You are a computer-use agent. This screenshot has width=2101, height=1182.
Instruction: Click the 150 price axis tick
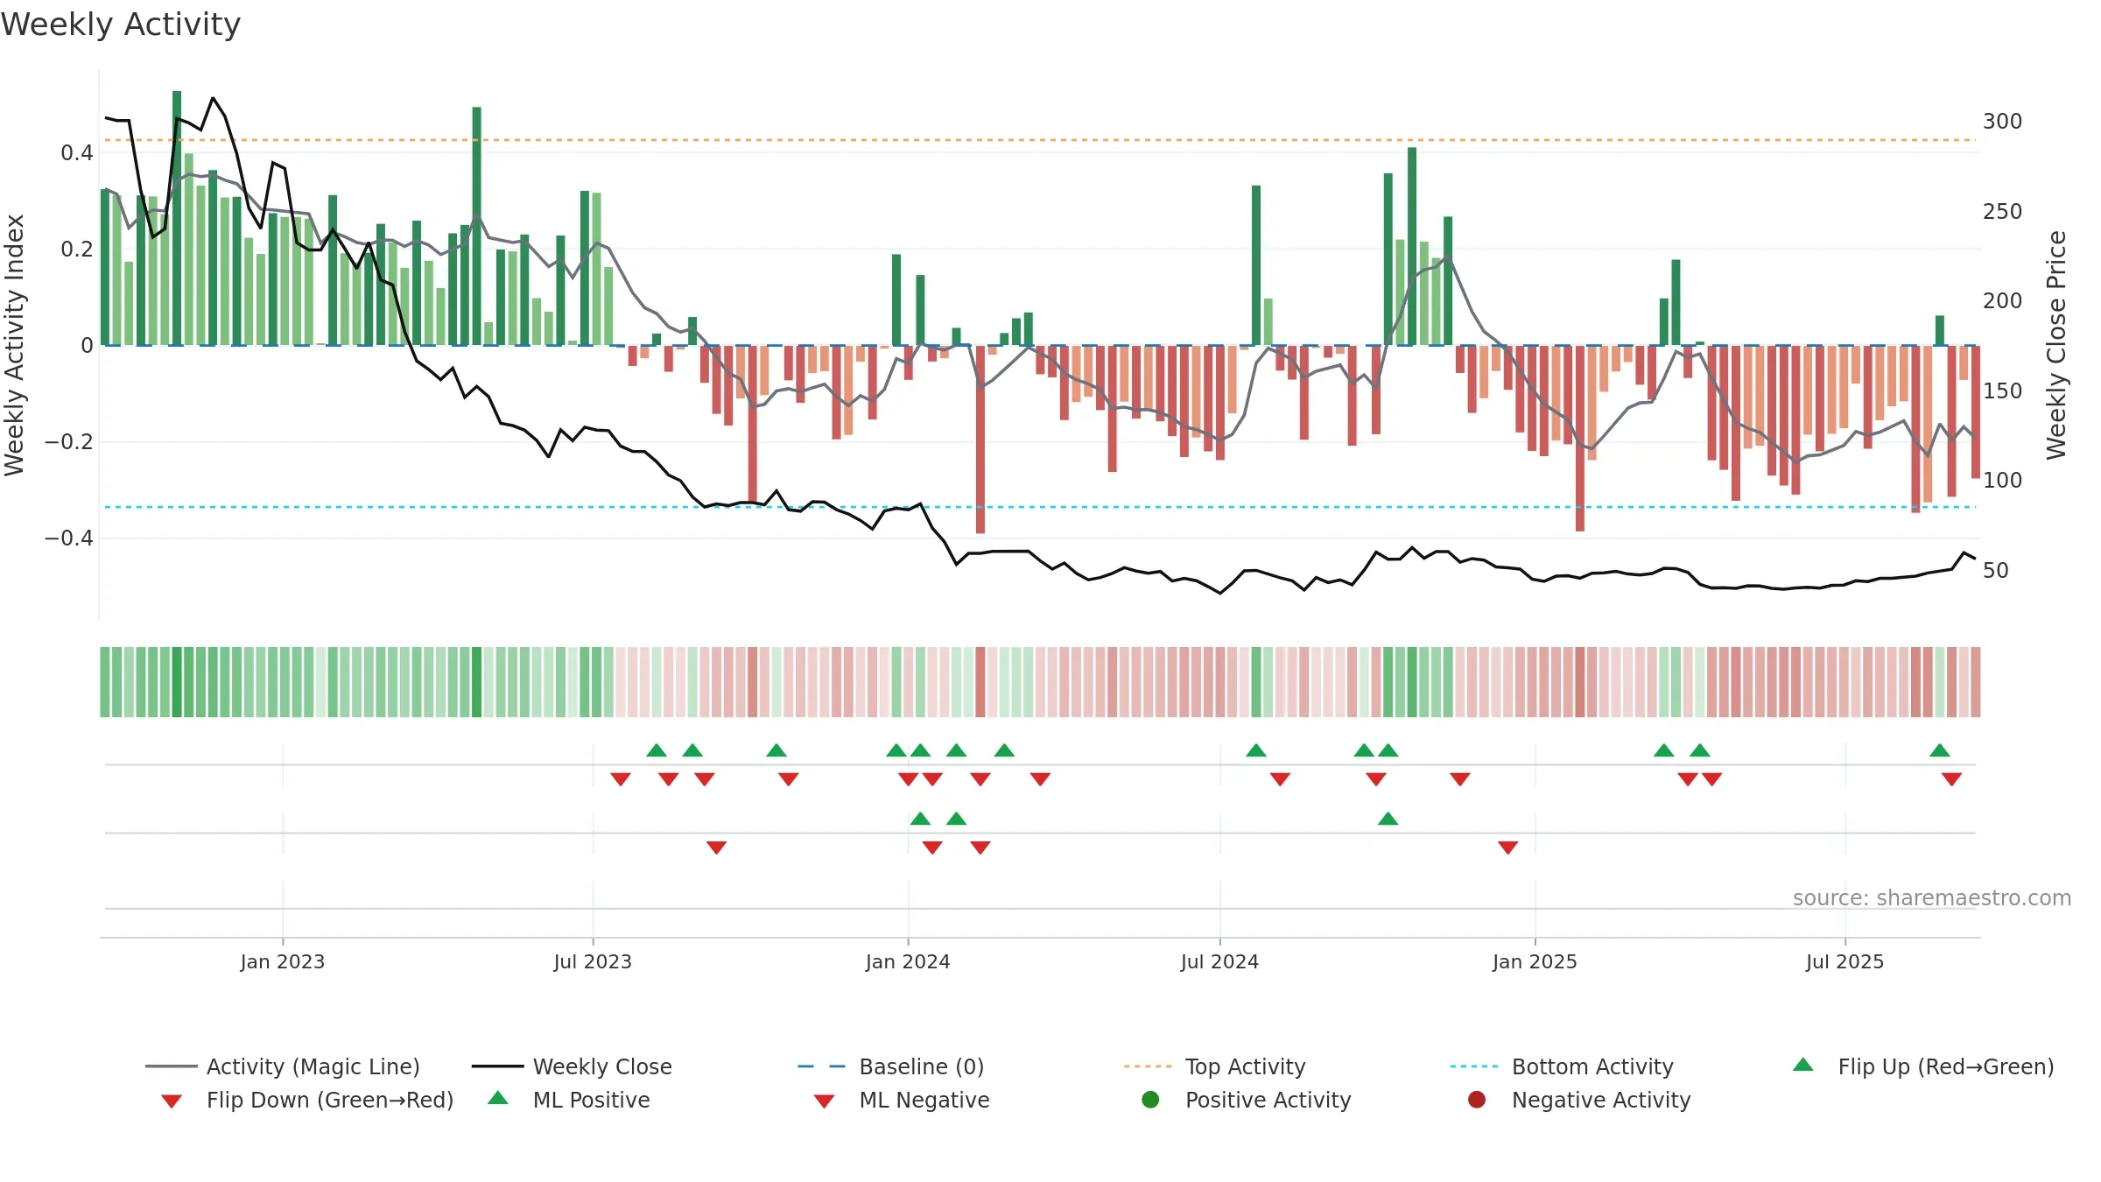point(2002,391)
